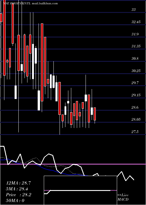146x205 pixels.
Task: Click the NSE PHOENIXINTL chart title
Action: pos(17,4)
